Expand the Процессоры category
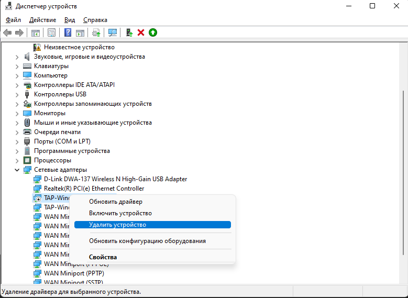408x298 pixels. [x=17, y=160]
